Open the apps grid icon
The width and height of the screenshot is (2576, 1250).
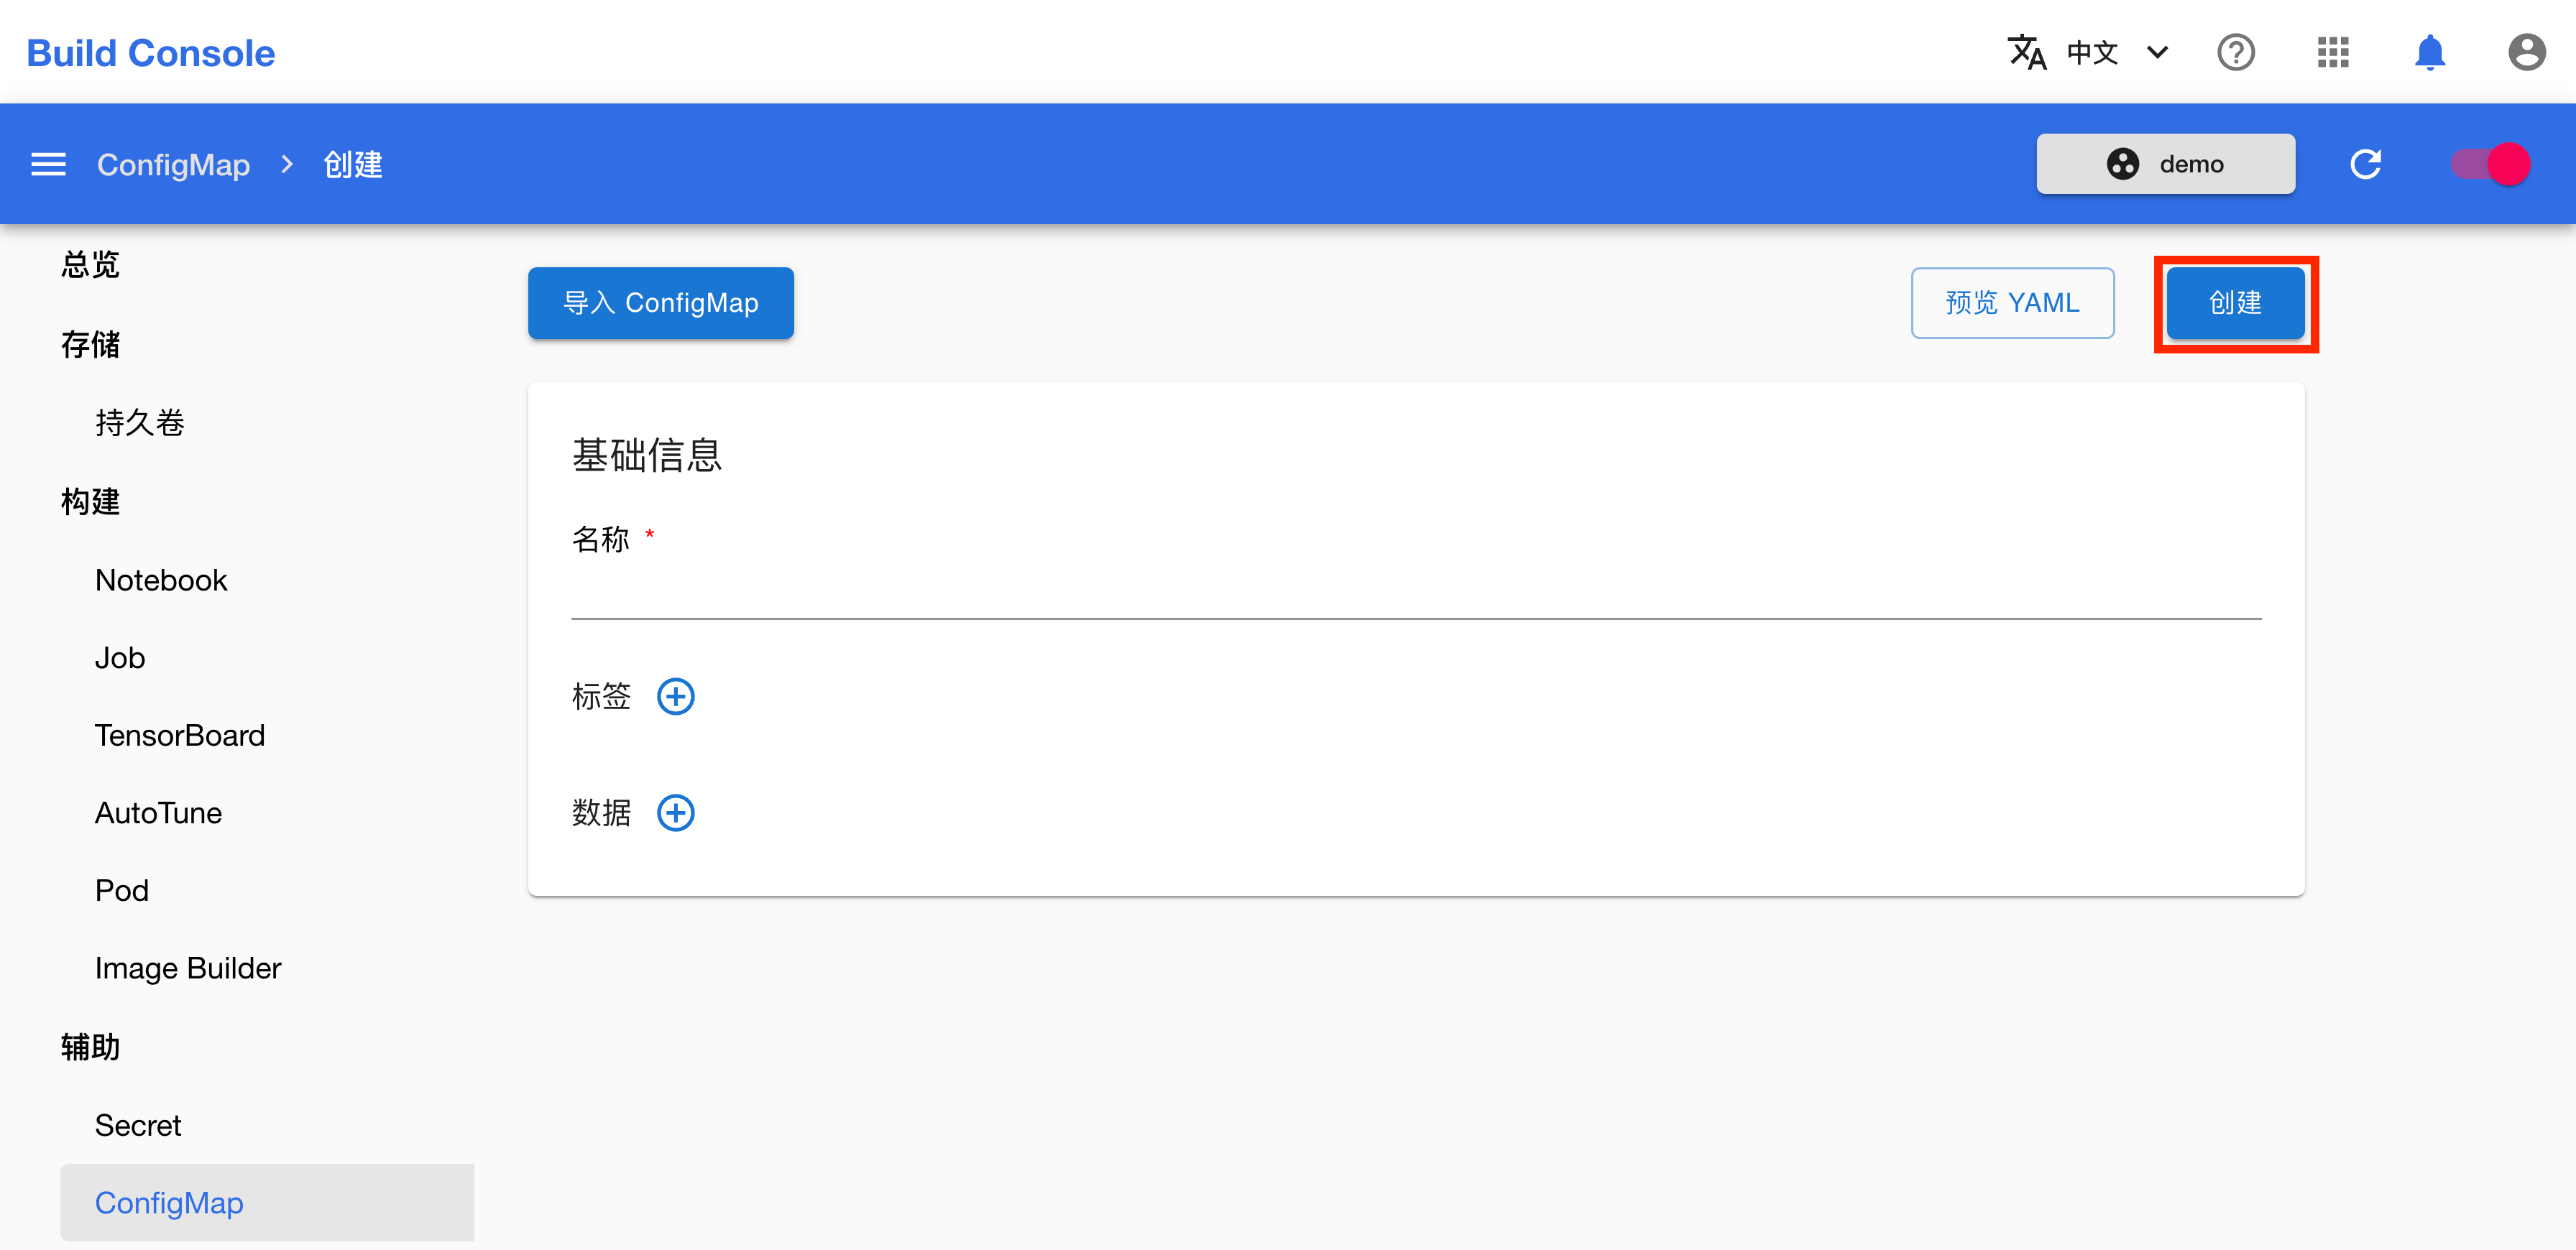coord(2333,52)
